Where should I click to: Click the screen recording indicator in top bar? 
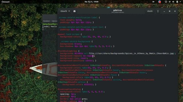click(x=153, y=2)
